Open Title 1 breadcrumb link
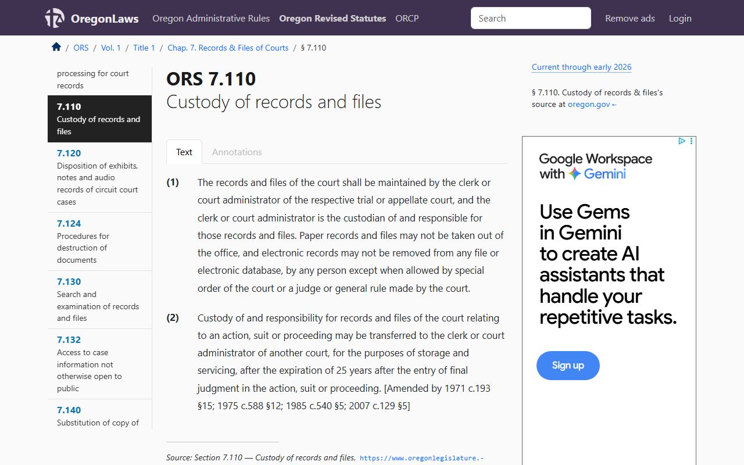 coord(144,48)
